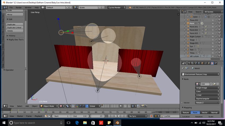
Task: Open the Render menu
Action: (x=19, y=7)
